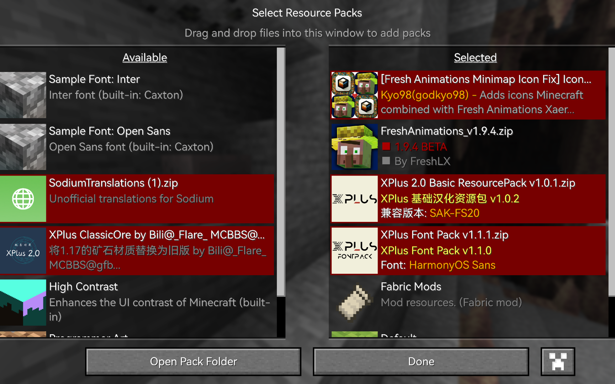Open Pack Folder button
Screen dimensions: 615x384
[x=193, y=362]
